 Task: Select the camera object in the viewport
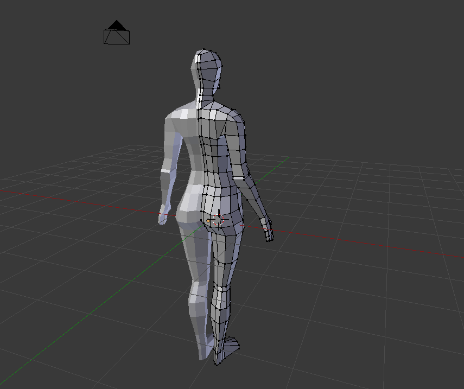(117, 32)
